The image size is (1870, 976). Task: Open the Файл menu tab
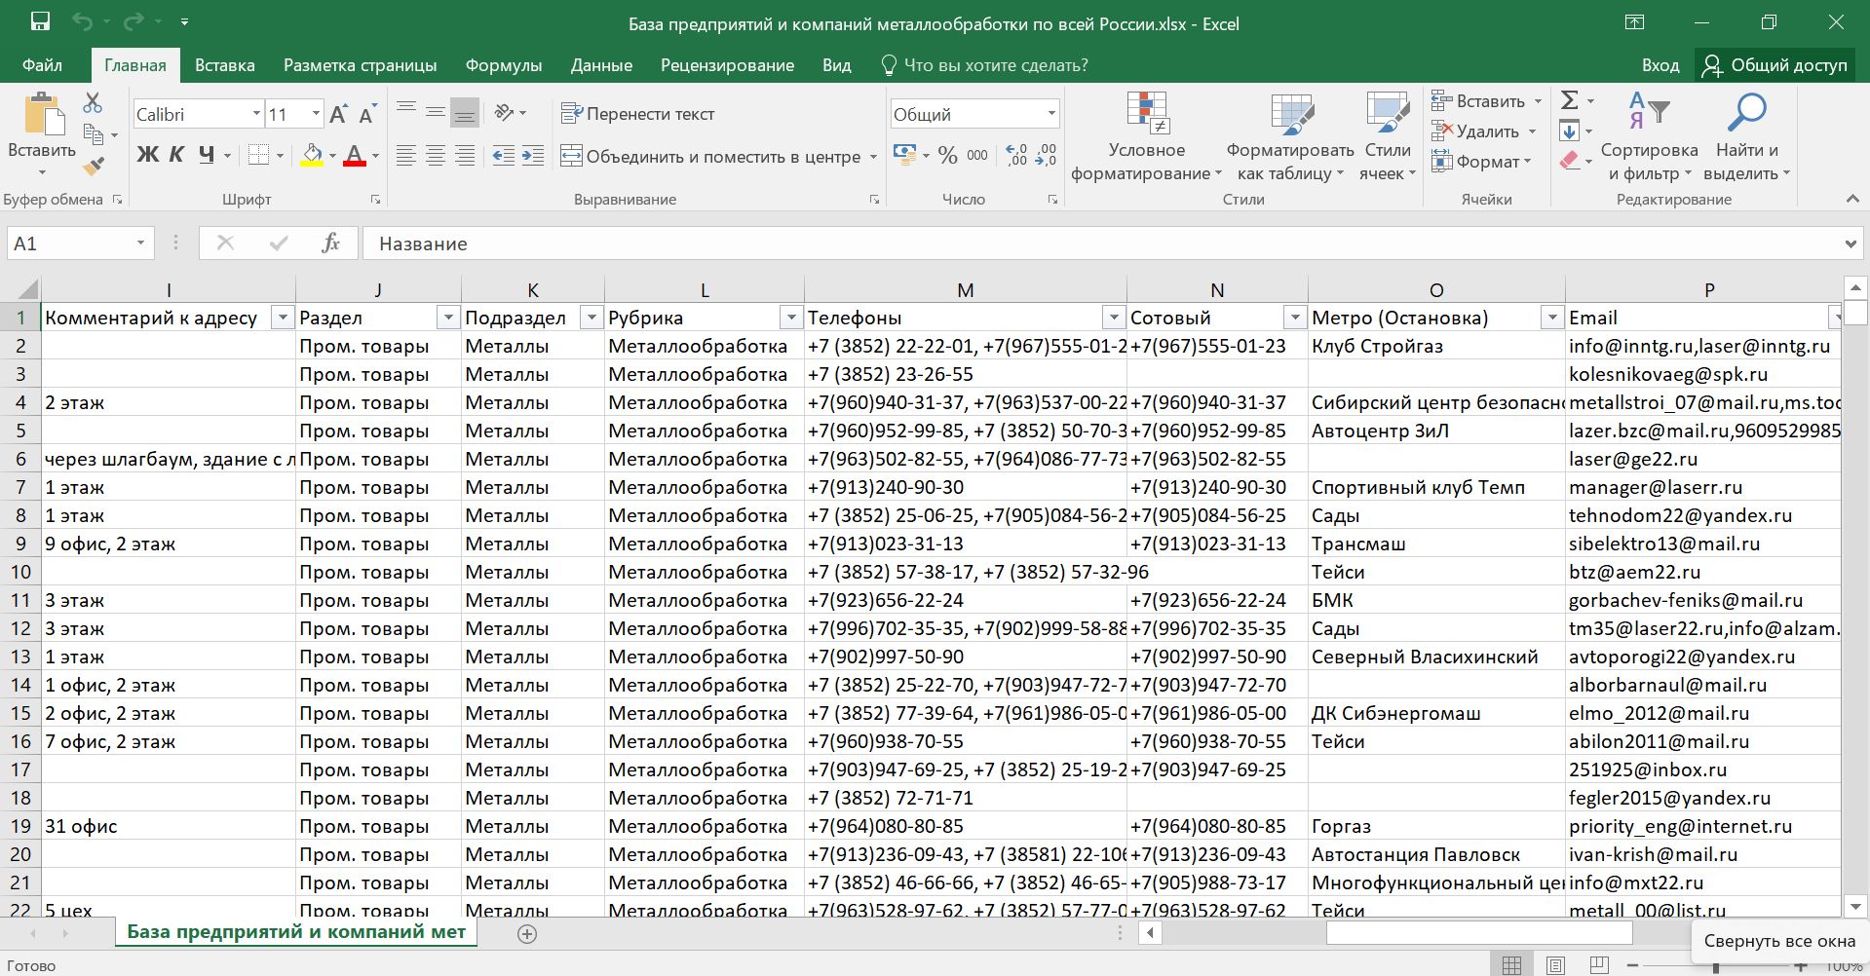point(42,65)
